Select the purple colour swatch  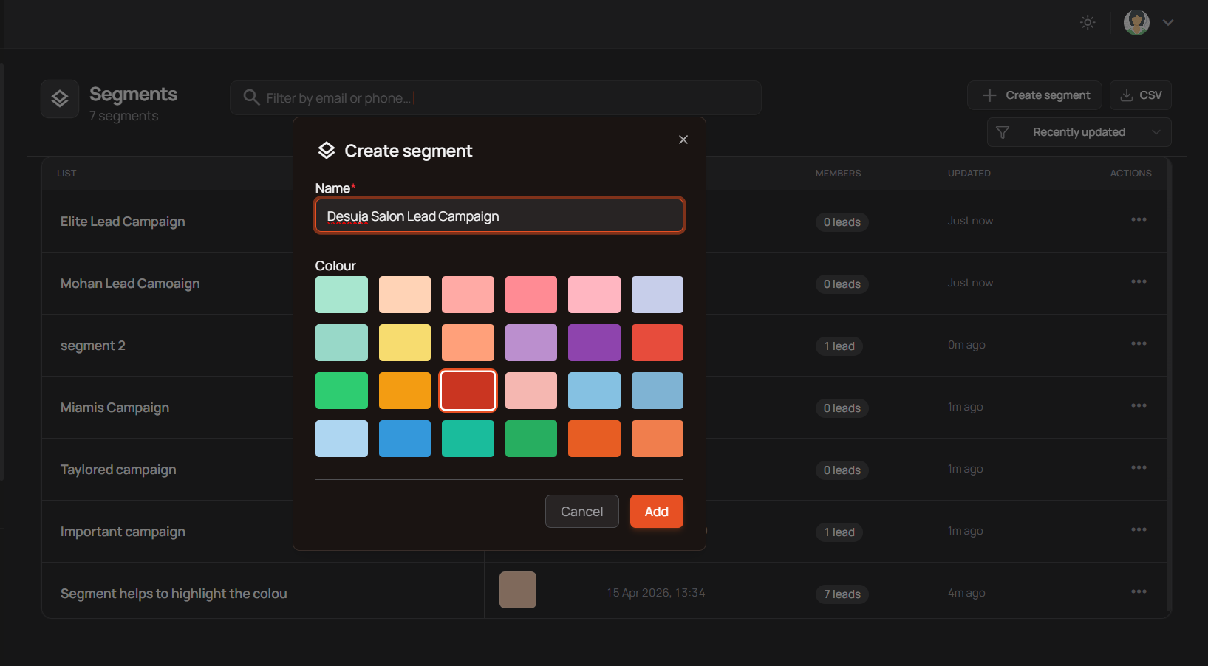tap(594, 343)
